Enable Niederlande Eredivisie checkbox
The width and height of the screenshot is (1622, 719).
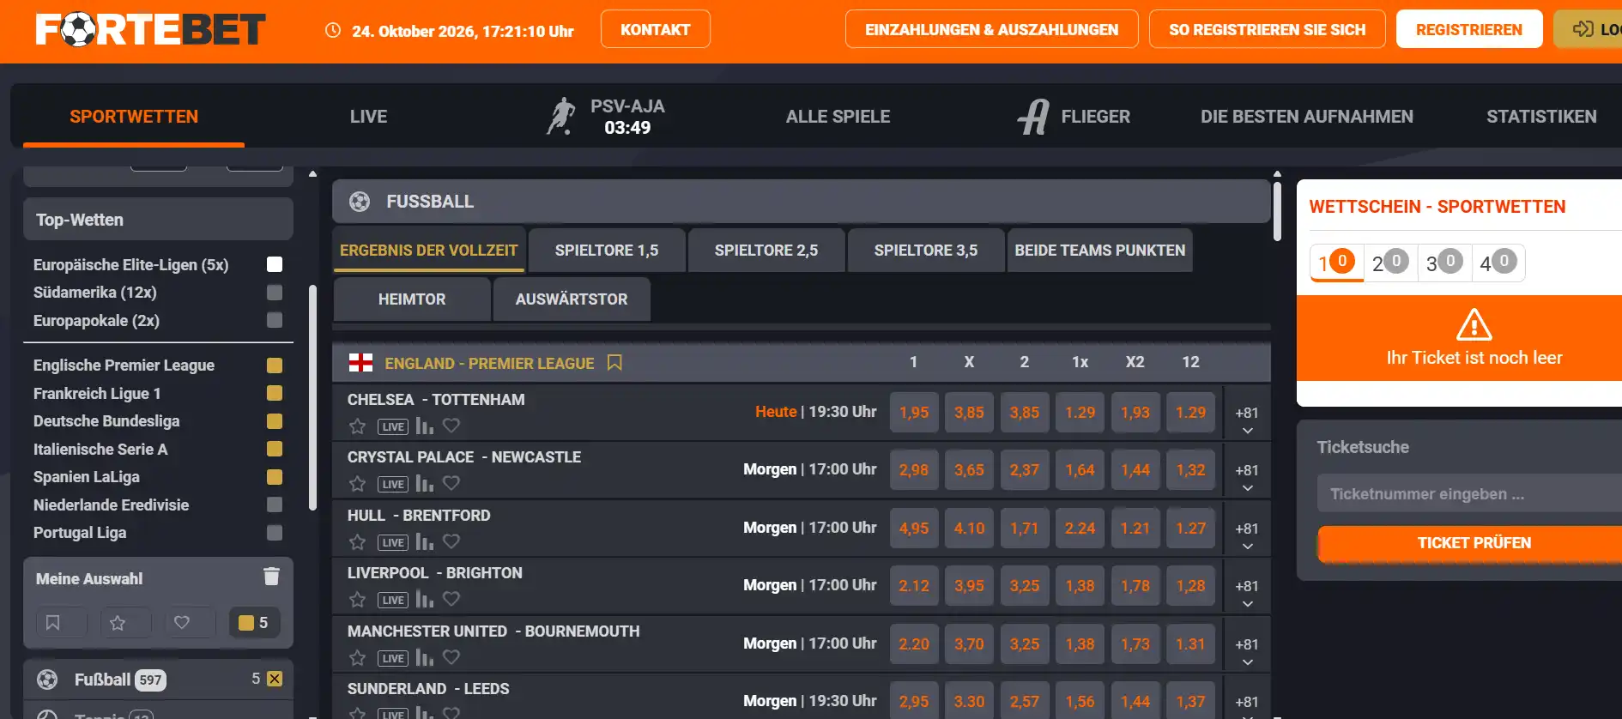pos(275,505)
